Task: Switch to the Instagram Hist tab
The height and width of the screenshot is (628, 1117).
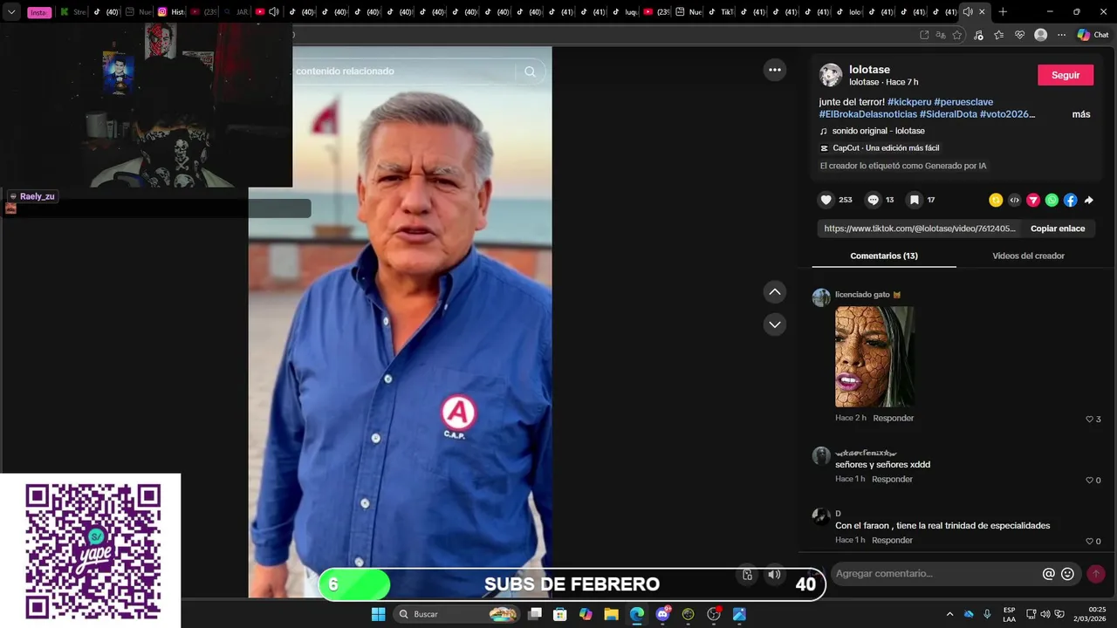Action: (x=171, y=12)
